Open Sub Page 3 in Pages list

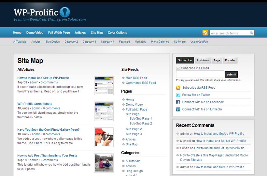(x=134, y=134)
